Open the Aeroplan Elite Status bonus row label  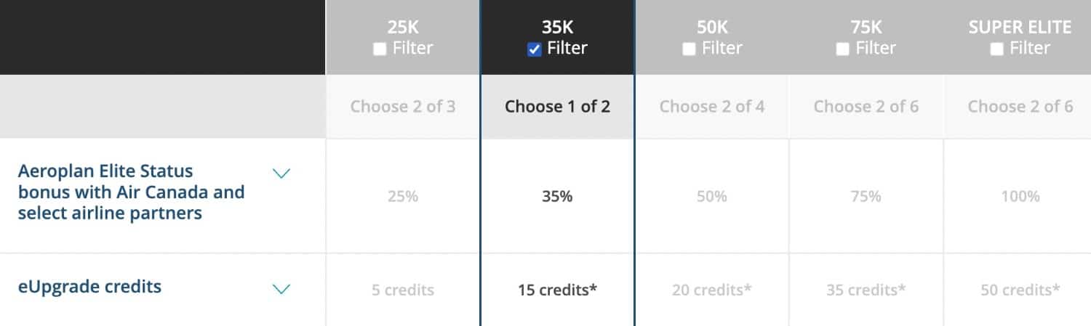[x=131, y=192]
